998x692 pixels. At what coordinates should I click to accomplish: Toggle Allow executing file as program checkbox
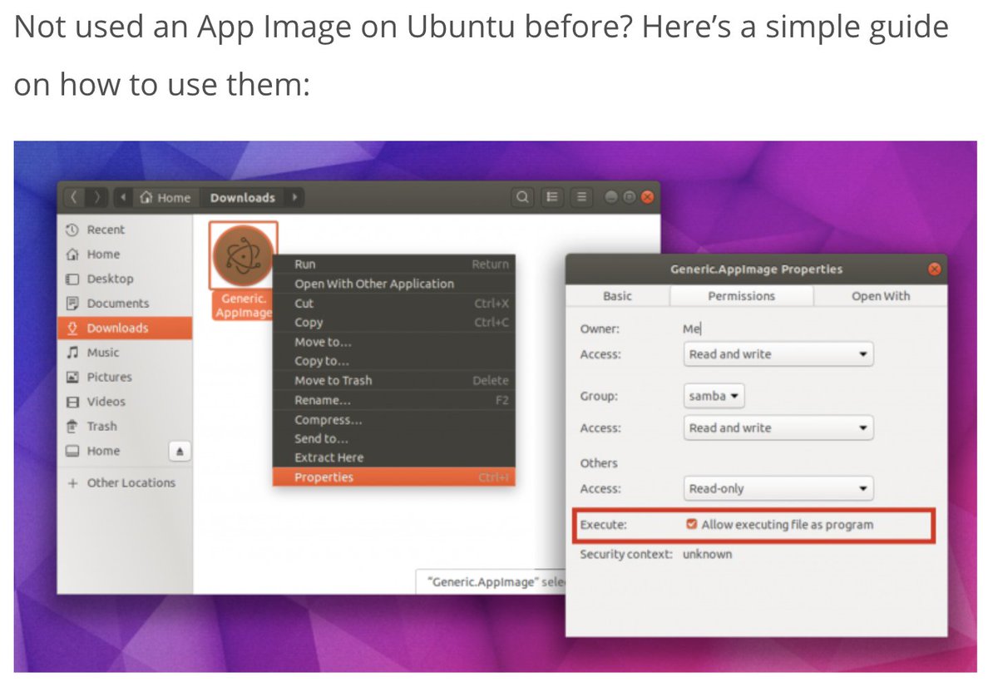point(691,525)
